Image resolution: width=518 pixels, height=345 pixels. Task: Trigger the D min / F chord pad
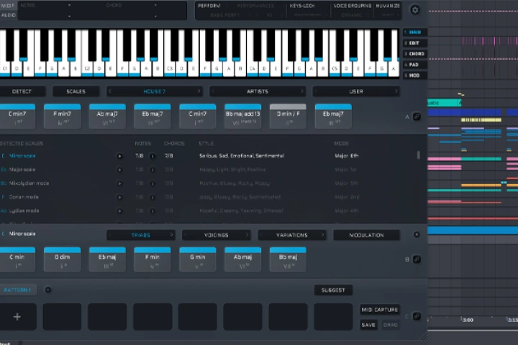(x=288, y=116)
